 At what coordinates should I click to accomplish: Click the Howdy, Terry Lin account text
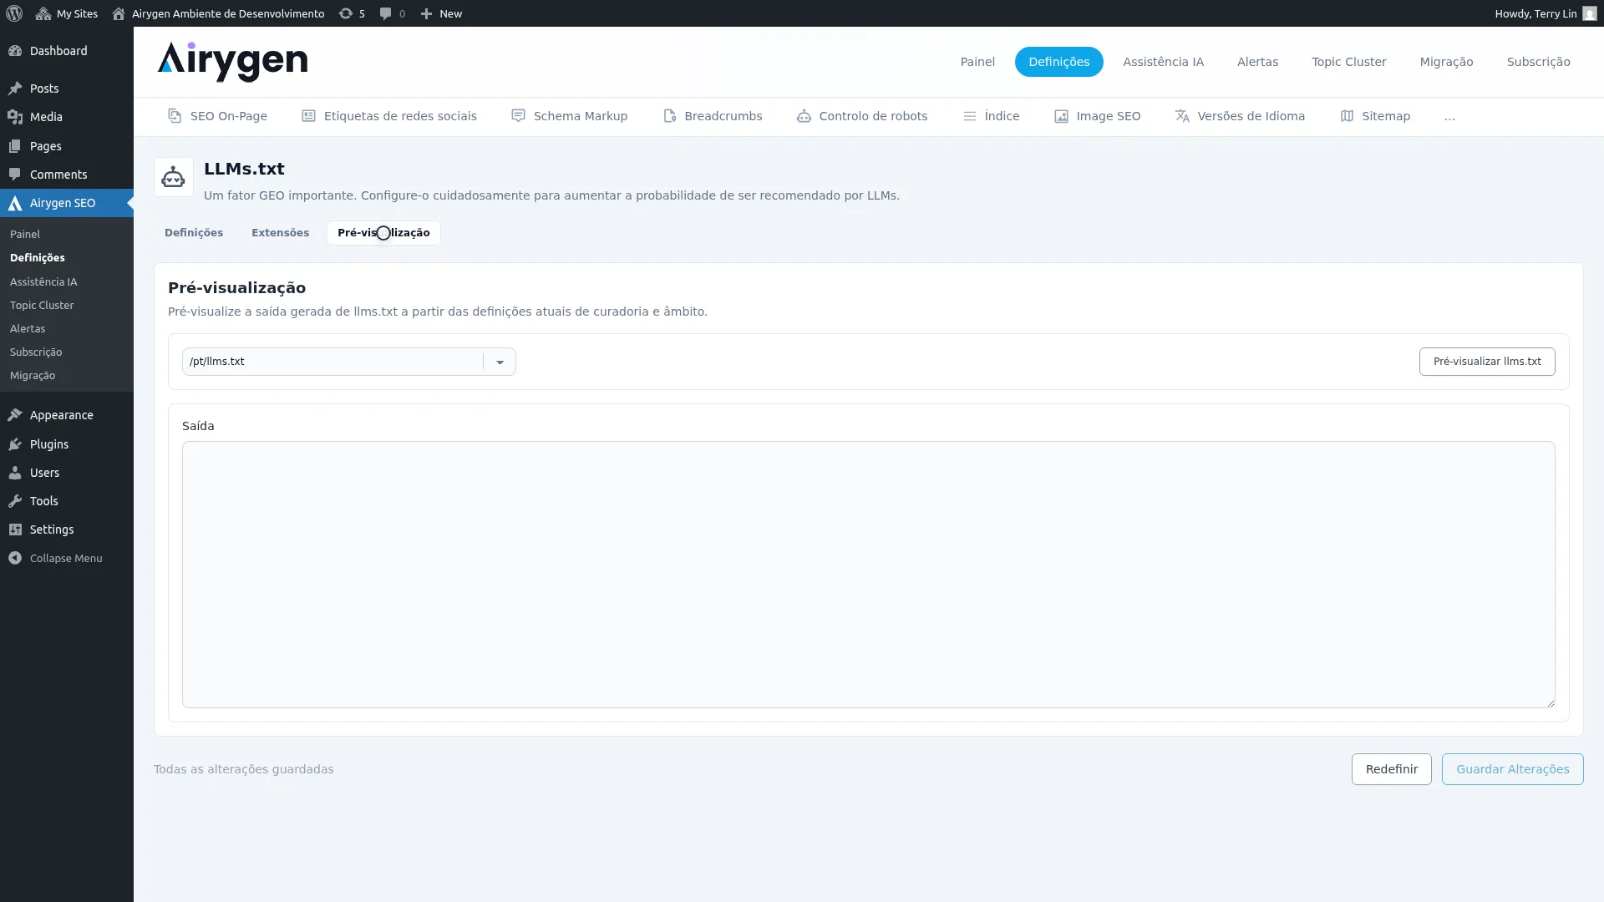pyautogui.click(x=1535, y=13)
